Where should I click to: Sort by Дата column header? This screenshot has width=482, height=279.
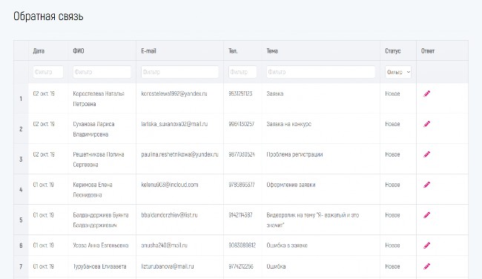[39, 51]
